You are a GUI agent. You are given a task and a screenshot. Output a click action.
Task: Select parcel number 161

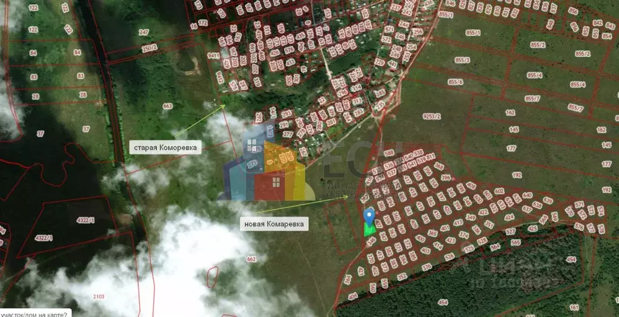pyautogui.click(x=574, y=307)
